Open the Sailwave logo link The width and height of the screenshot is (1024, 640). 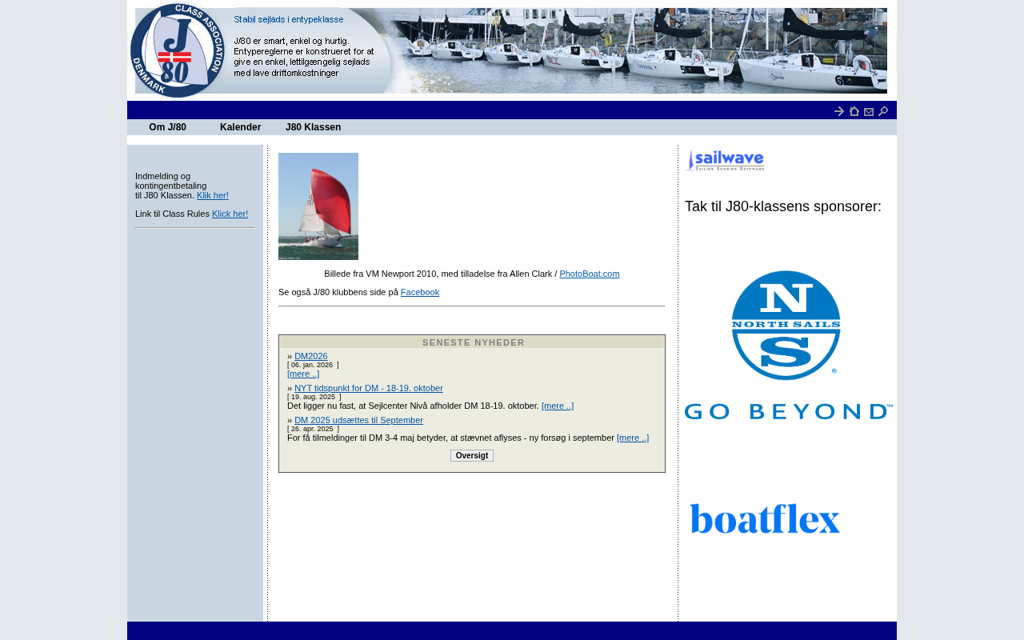(725, 160)
